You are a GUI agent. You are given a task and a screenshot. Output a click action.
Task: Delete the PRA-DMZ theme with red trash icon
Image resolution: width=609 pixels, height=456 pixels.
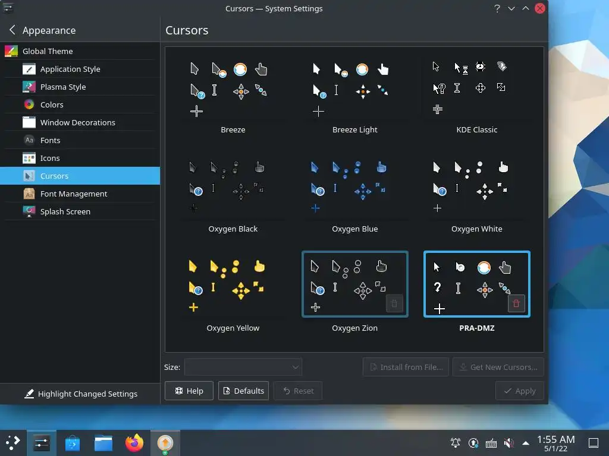pyautogui.click(x=516, y=303)
